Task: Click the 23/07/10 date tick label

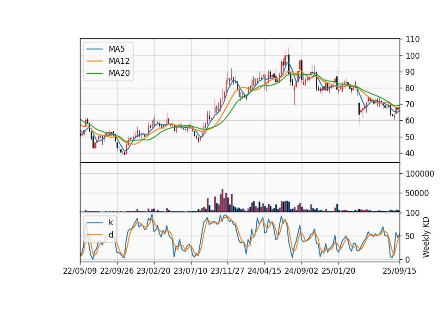Action: point(191,271)
